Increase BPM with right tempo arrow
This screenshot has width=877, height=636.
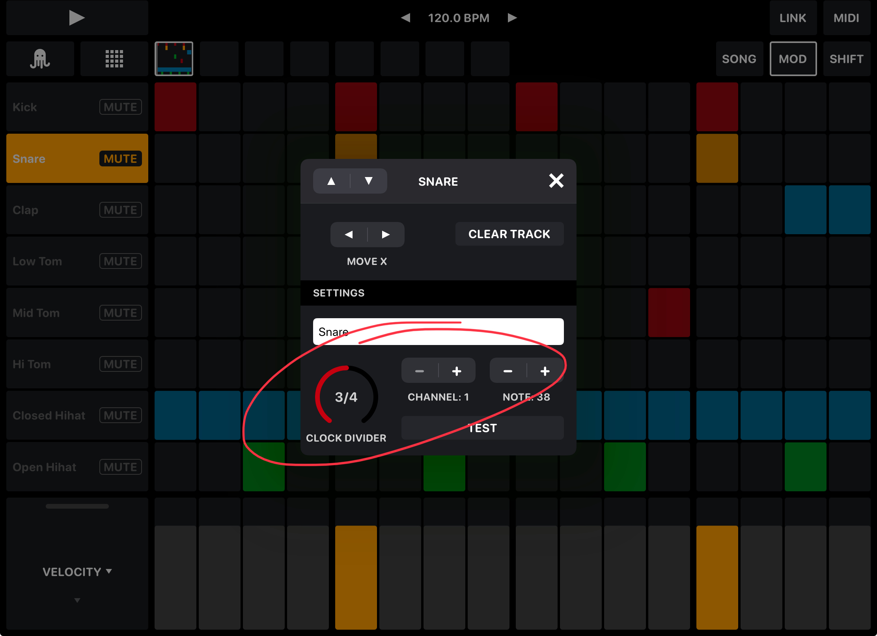click(512, 18)
